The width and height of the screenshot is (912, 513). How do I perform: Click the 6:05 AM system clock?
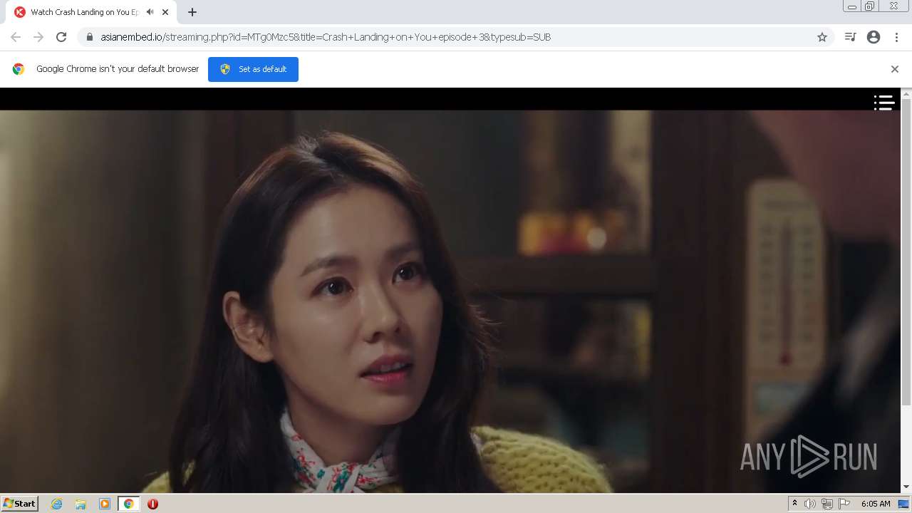(876, 504)
